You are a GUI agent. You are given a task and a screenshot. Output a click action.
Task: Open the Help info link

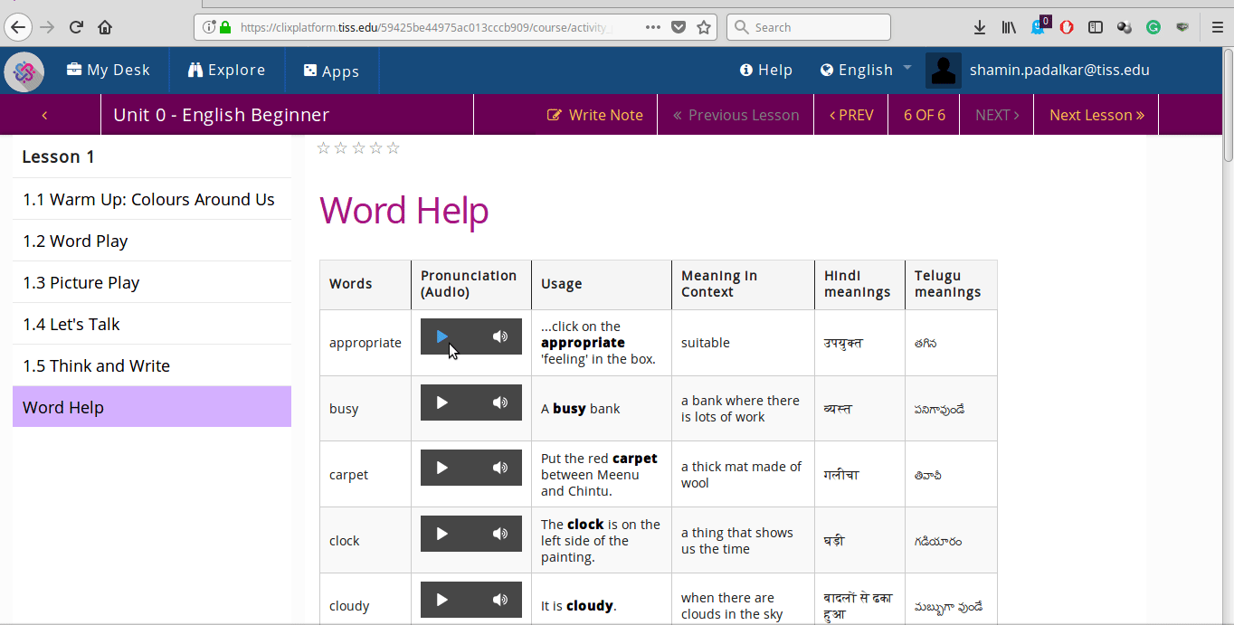765,71
